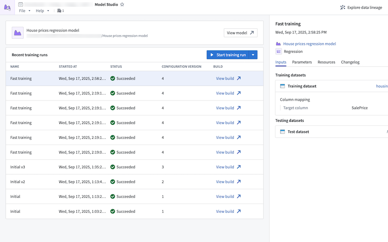Click the Model Studio app logo icon
Screen dimensions: 388x242
click(7, 7)
